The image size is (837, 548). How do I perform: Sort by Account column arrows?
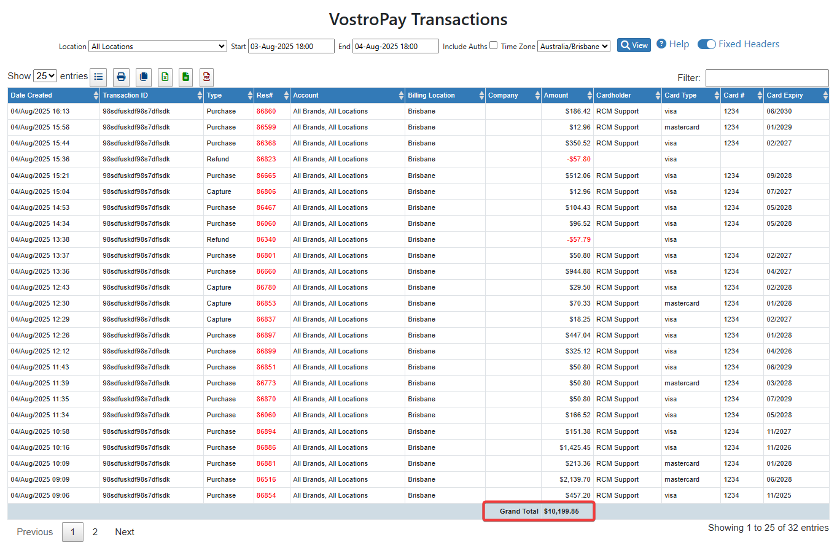pyautogui.click(x=402, y=96)
